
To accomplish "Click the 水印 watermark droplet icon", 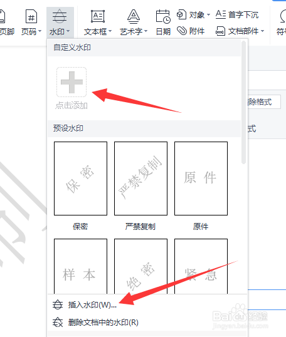I will [60, 16].
